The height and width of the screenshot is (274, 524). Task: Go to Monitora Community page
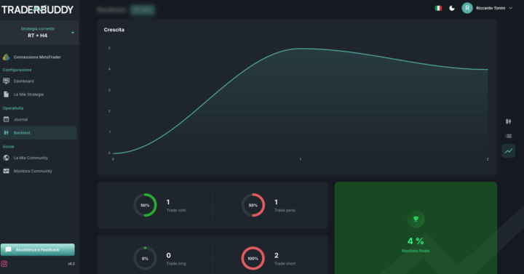click(x=33, y=172)
